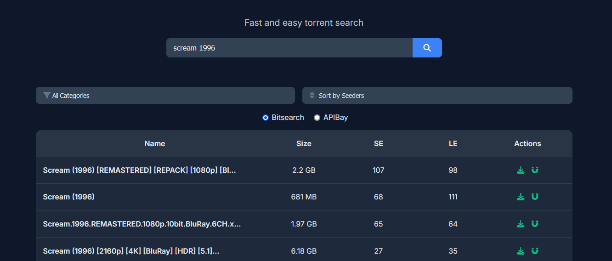Open the All Categories filter dropdown

pyautogui.click(x=165, y=96)
